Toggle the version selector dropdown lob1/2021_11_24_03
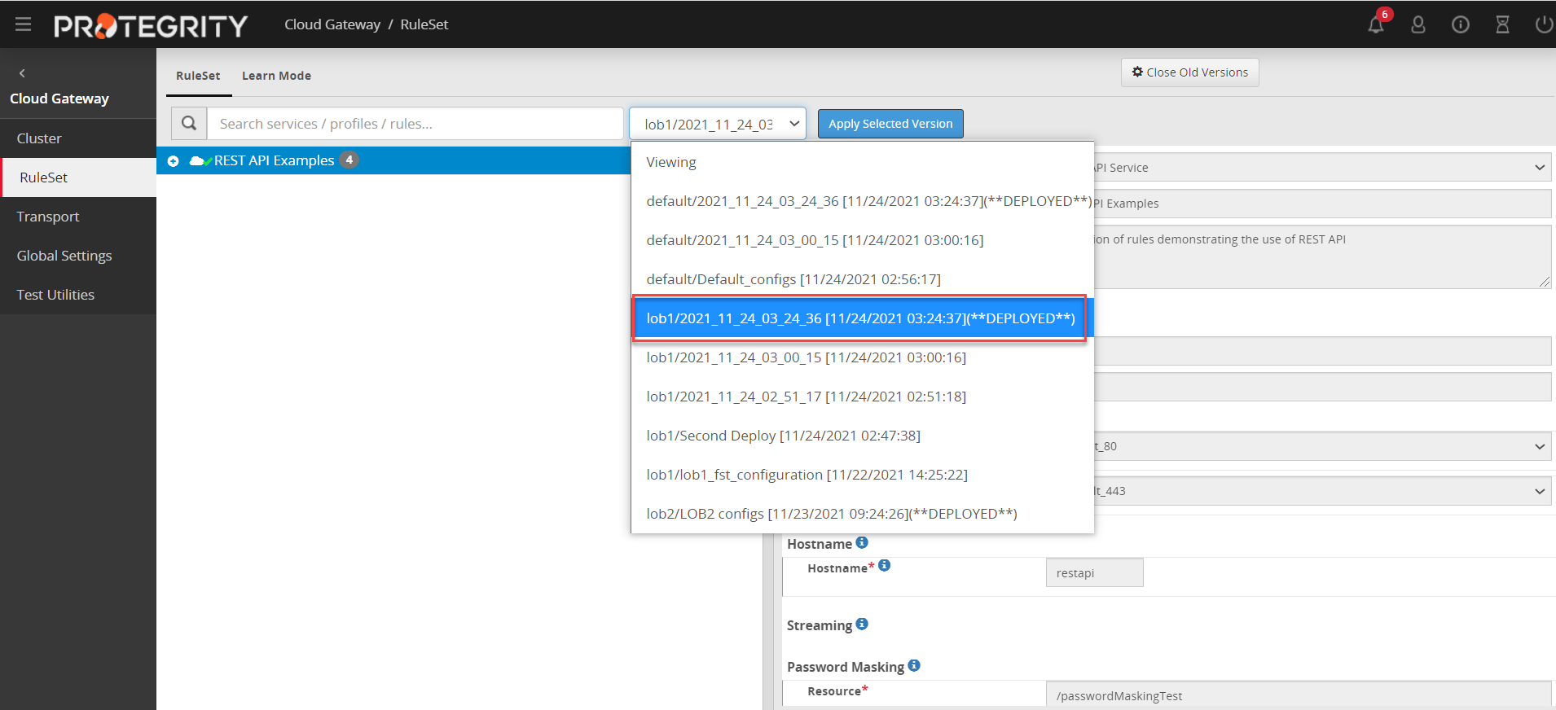 click(x=718, y=124)
